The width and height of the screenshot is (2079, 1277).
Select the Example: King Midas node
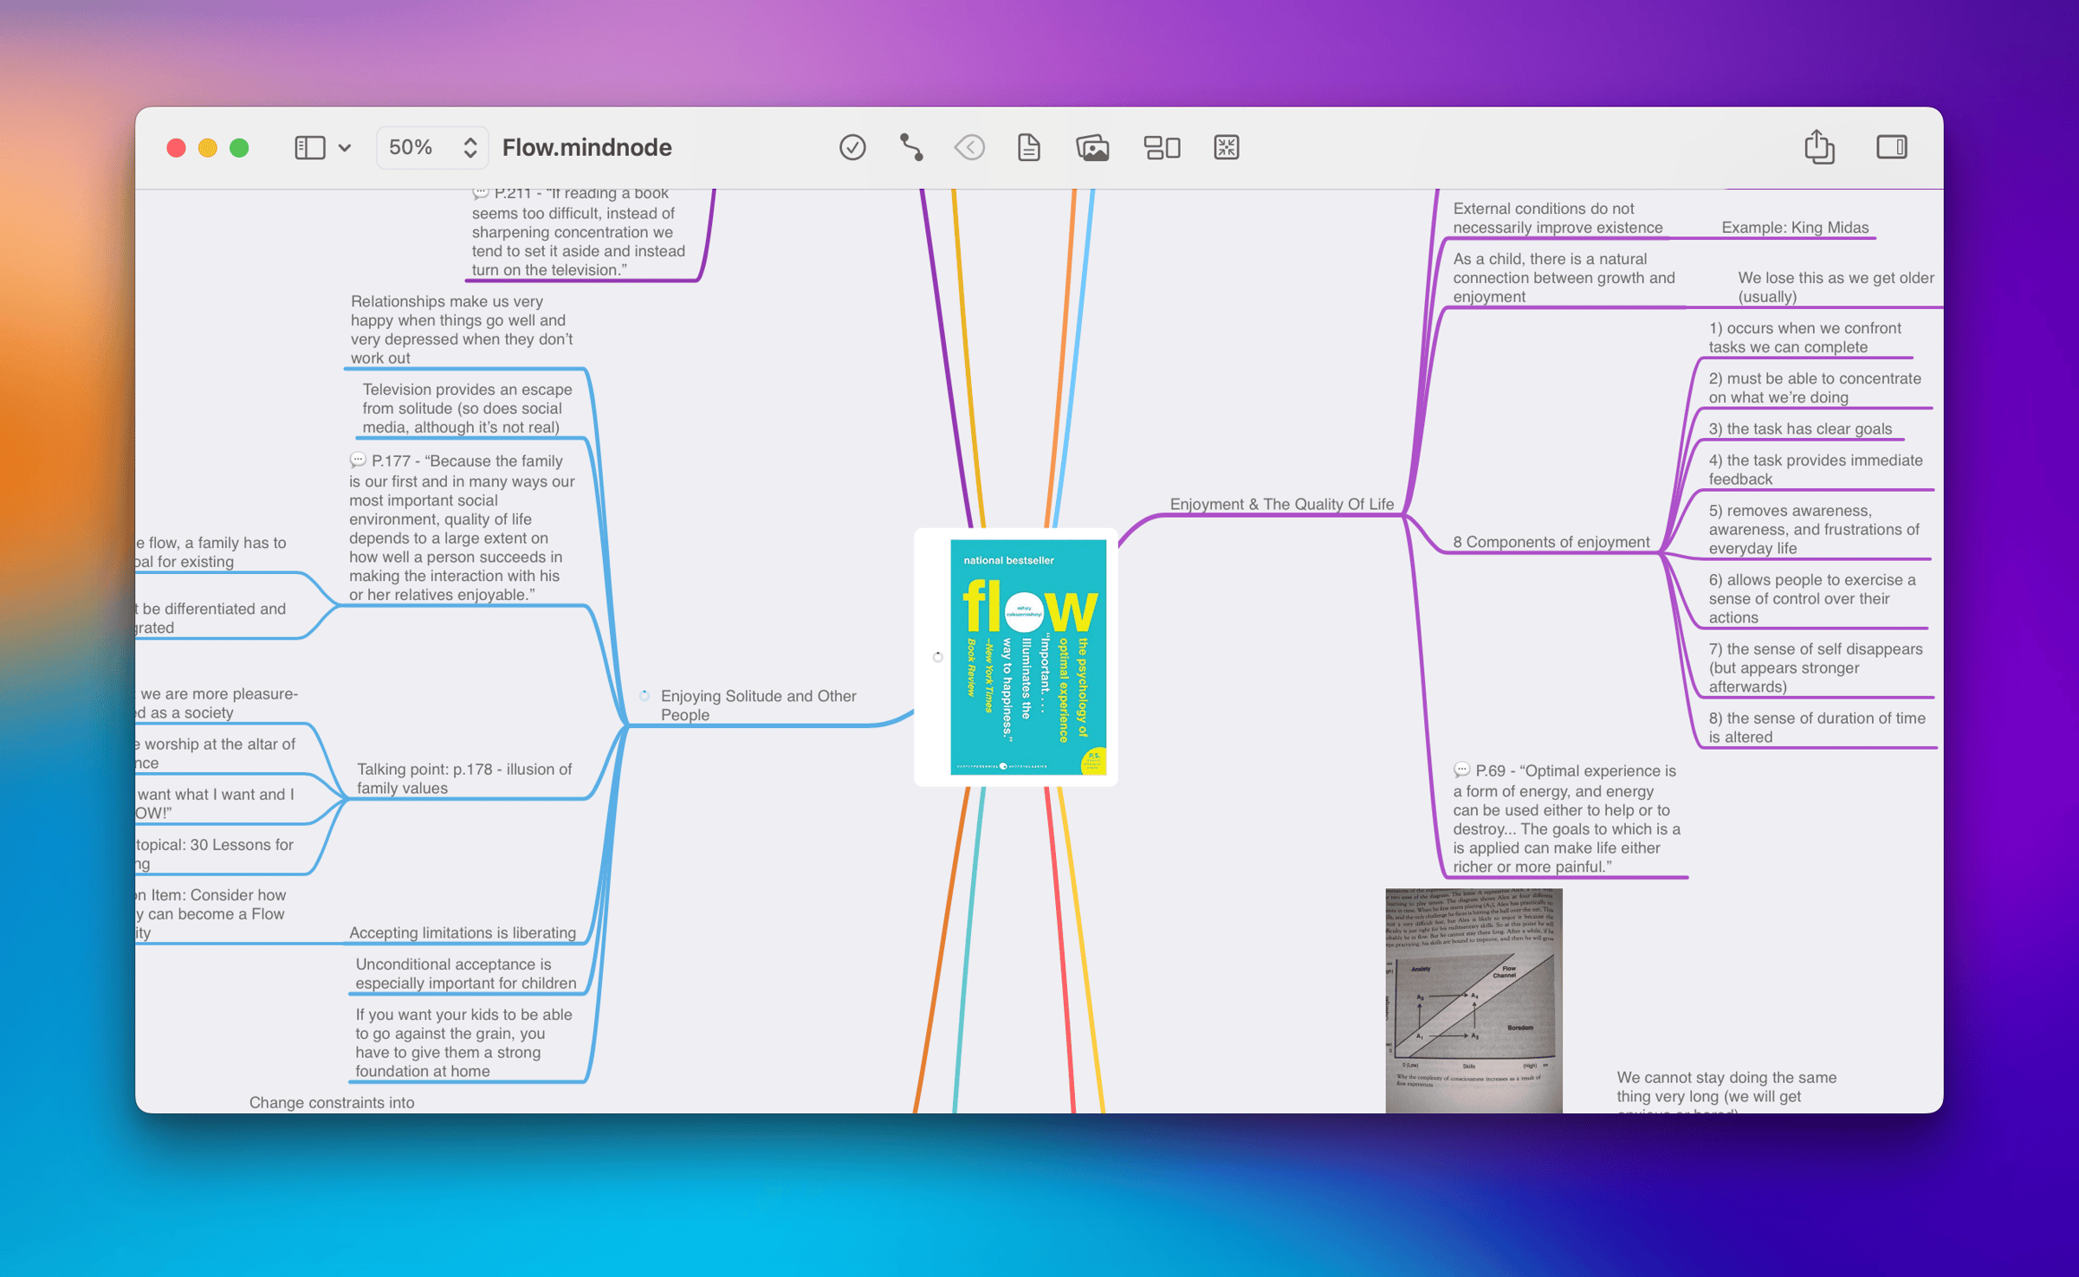[x=1795, y=228]
